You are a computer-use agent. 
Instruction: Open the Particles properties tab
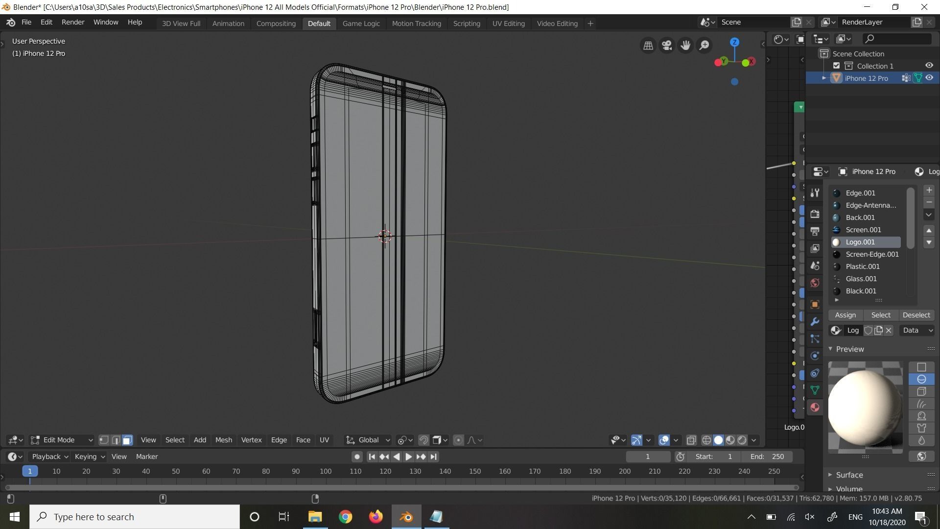[815, 338]
